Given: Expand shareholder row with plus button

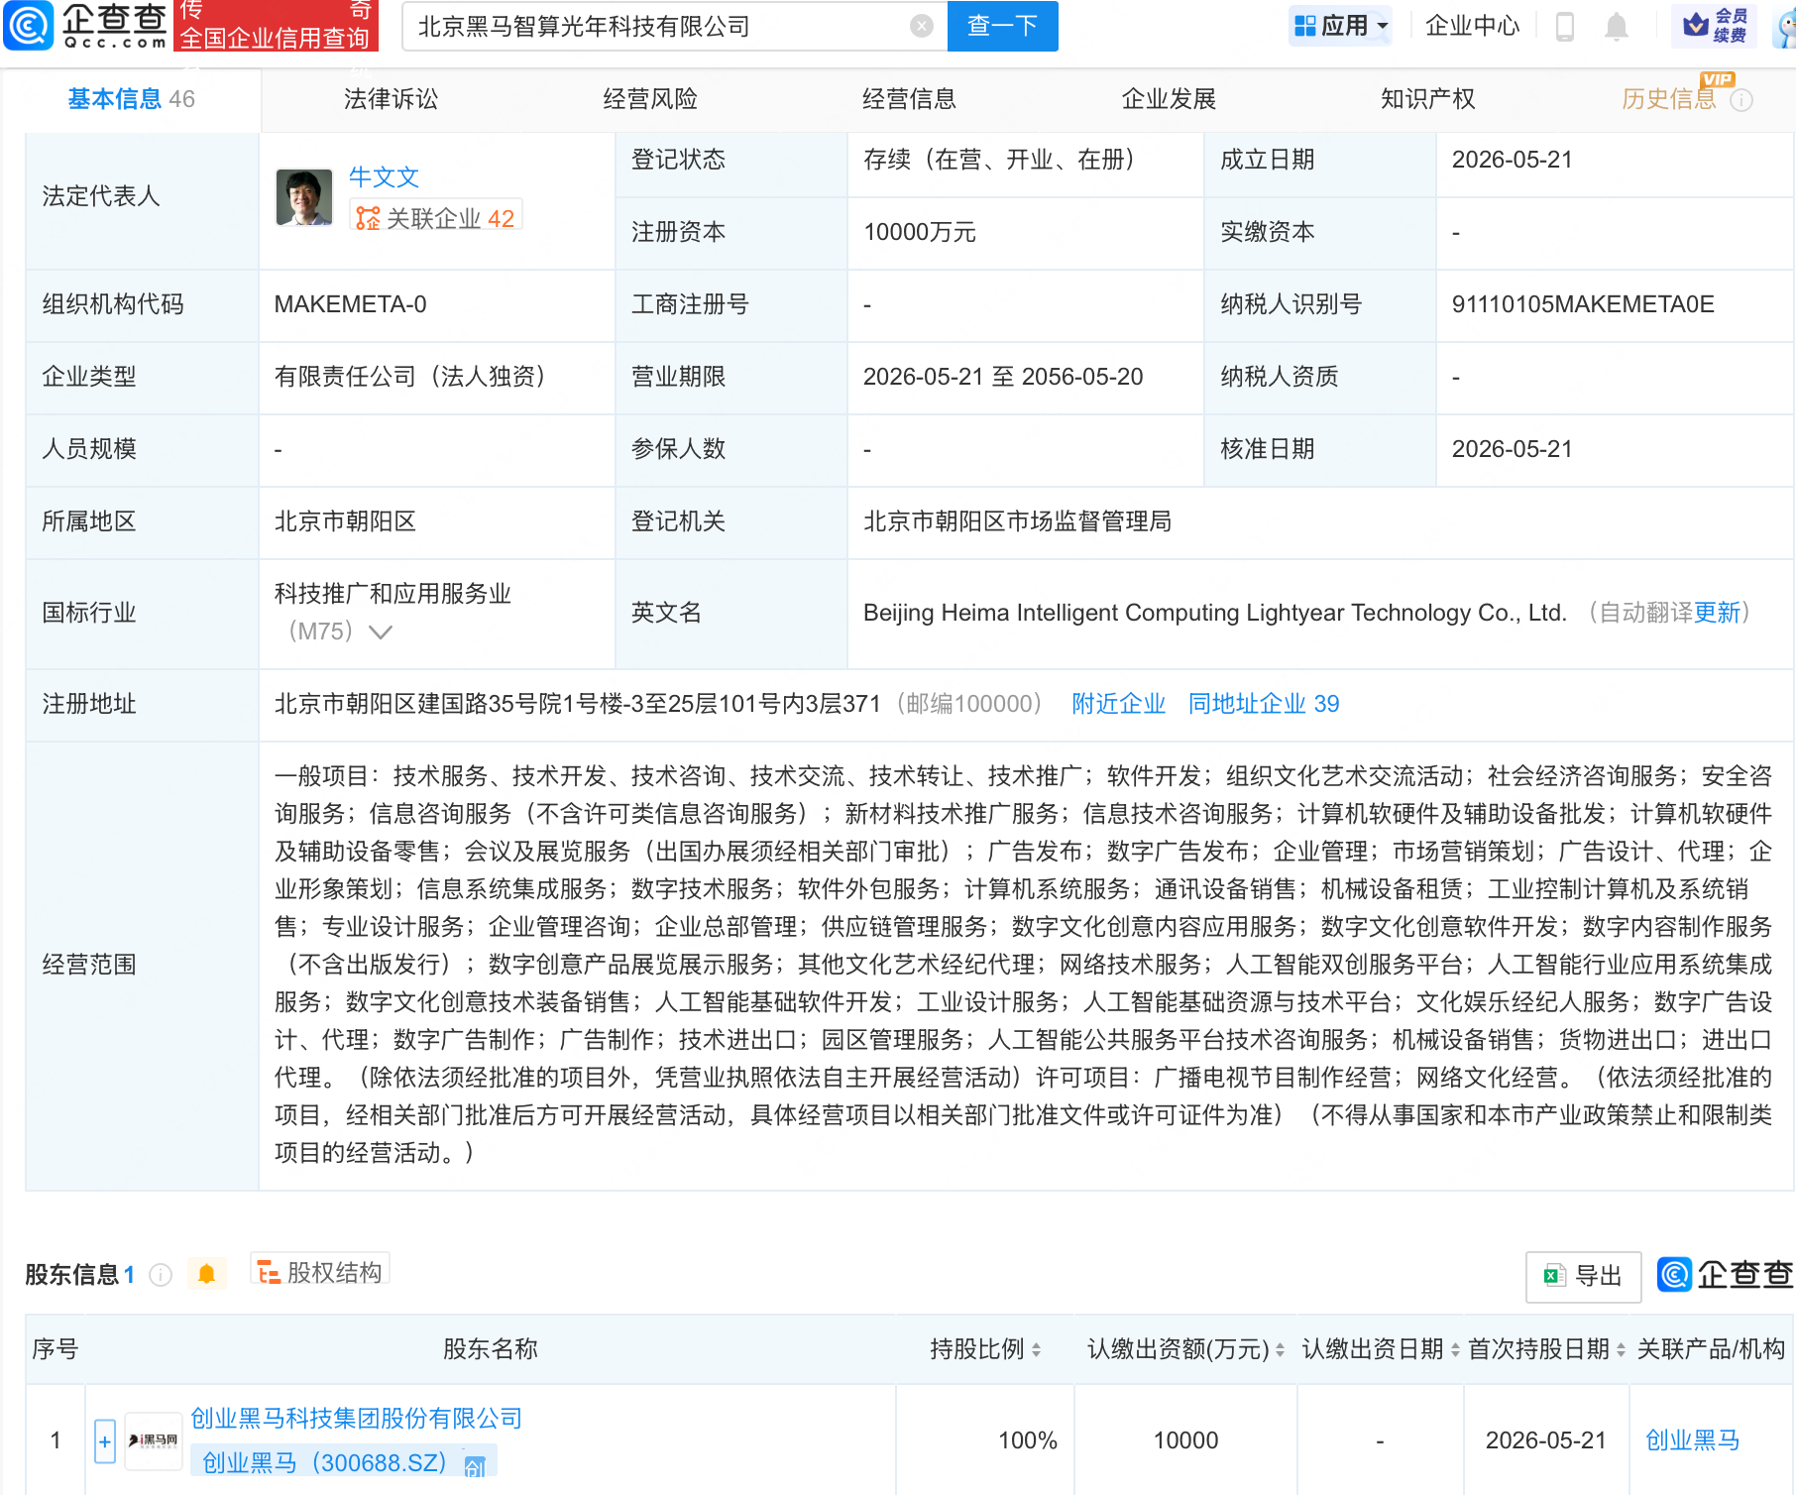Looking at the screenshot, I should [105, 1441].
